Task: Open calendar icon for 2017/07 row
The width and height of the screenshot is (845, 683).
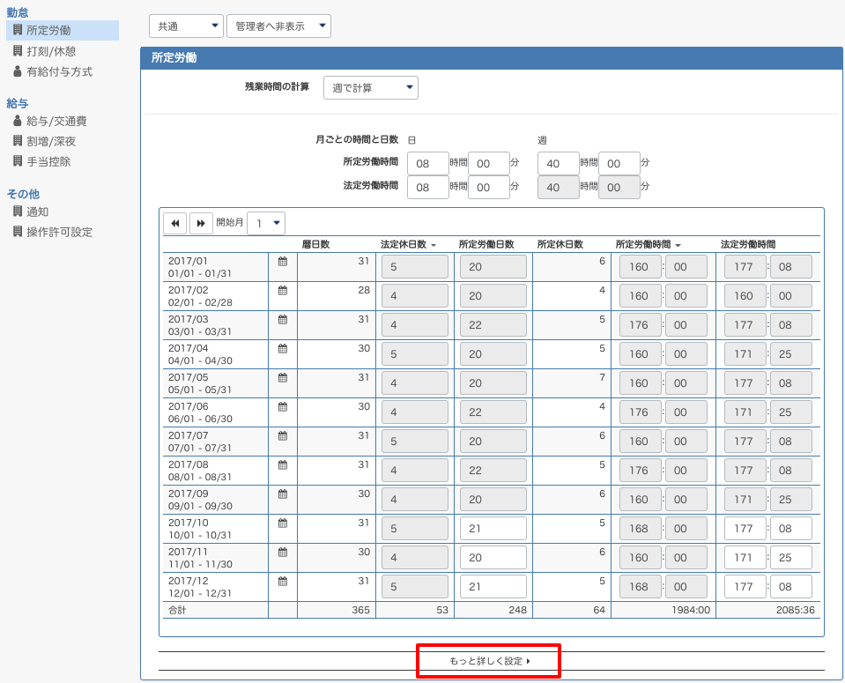Action: 282,436
